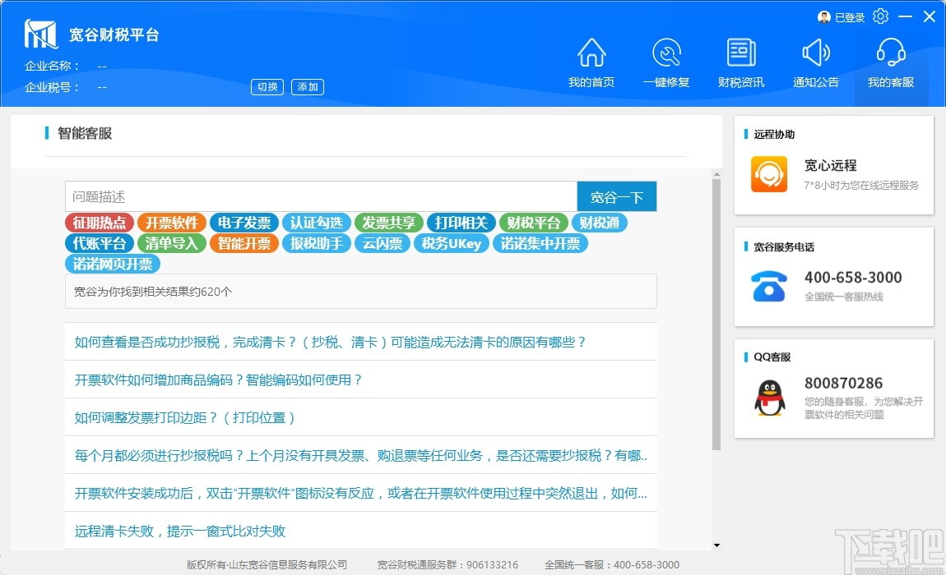This screenshot has width=946, height=575.
Task: Select the 电子发票 tag
Action: 244,223
